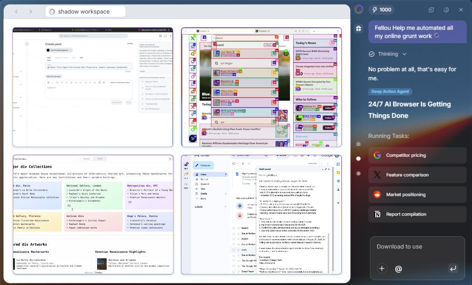
Task: Click Save Draft in Reddit thumbnail
Action: coord(117,103)
